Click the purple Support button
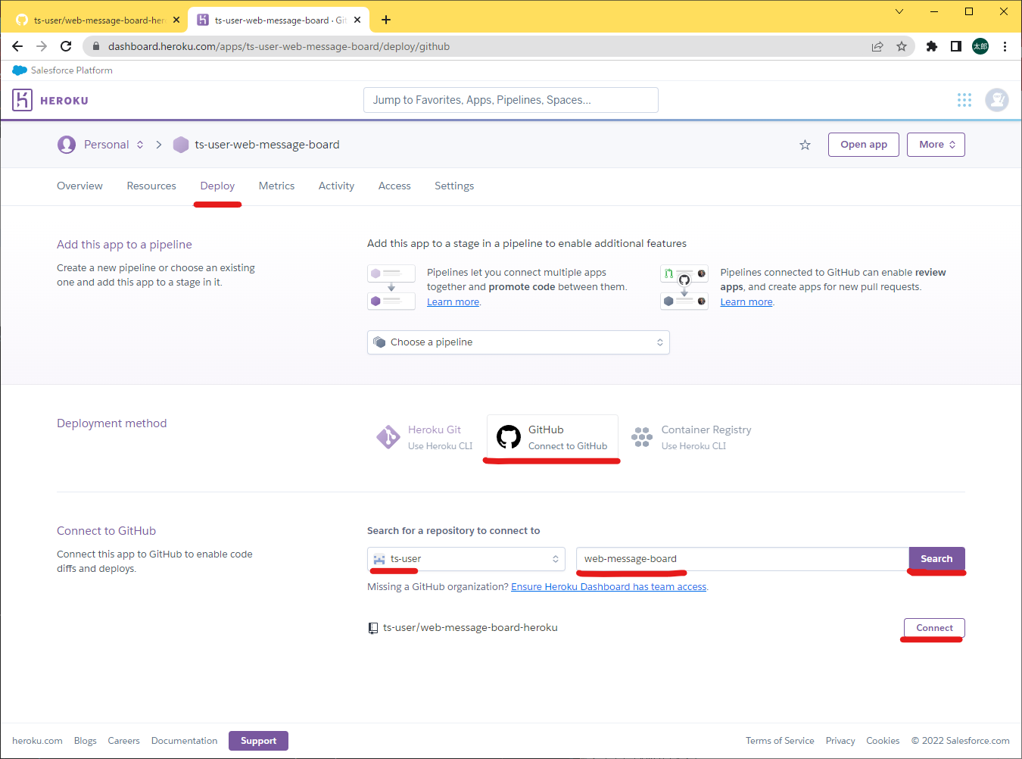The width and height of the screenshot is (1022, 759). pyautogui.click(x=258, y=741)
